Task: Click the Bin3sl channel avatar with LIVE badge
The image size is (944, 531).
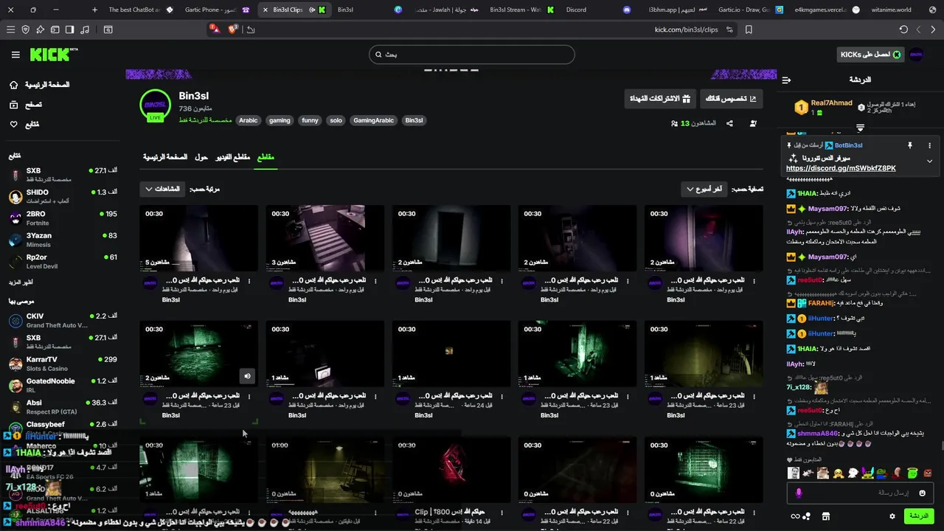Action: (x=155, y=105)
